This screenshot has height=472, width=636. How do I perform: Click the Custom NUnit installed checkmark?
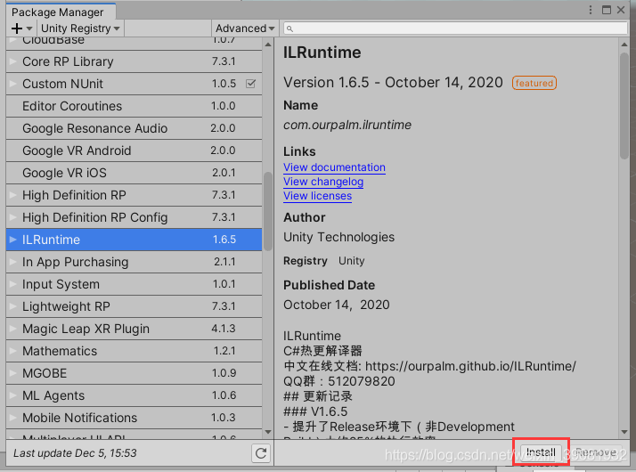coord(250,84)
